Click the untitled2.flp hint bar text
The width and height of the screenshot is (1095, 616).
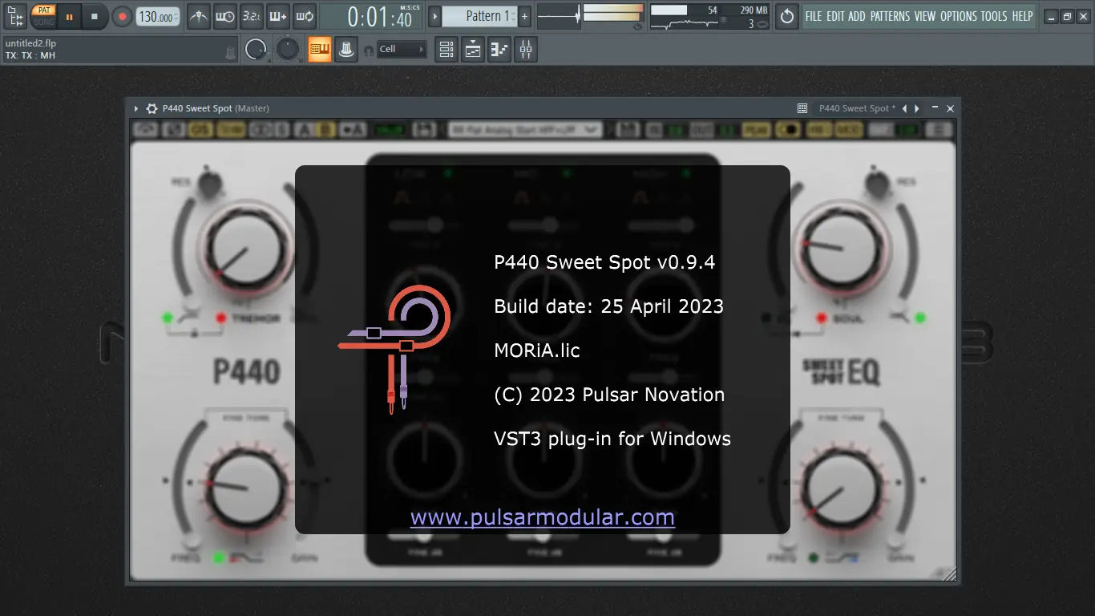(x=30, y=43)
